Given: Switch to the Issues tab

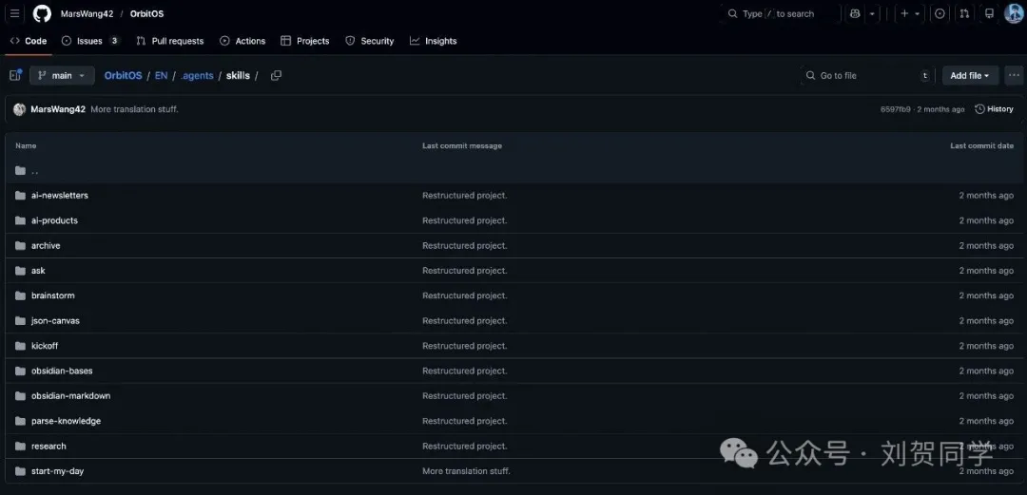Looking at the screenshot, I should (x=89, y=42).
